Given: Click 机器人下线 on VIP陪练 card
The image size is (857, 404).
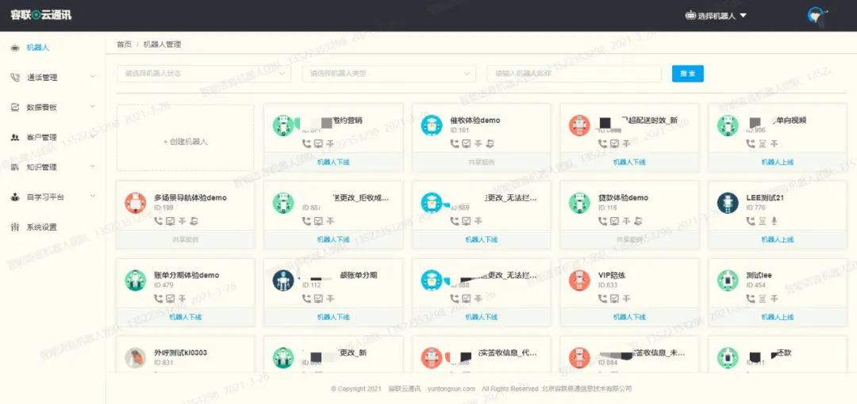Looking at the screenshot, I should [629, 317].
